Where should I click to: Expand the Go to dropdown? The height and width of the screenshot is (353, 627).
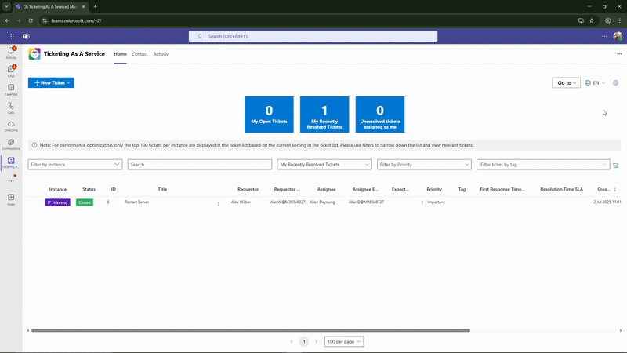[x=566, y=83]
